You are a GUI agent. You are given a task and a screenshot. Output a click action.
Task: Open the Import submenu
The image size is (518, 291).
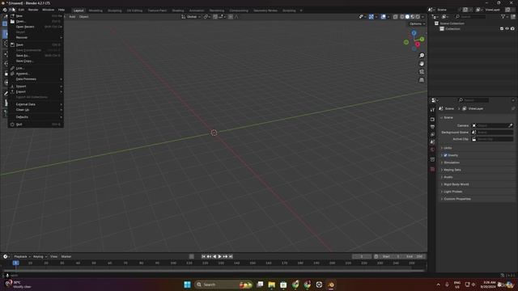tap(36, 86)
